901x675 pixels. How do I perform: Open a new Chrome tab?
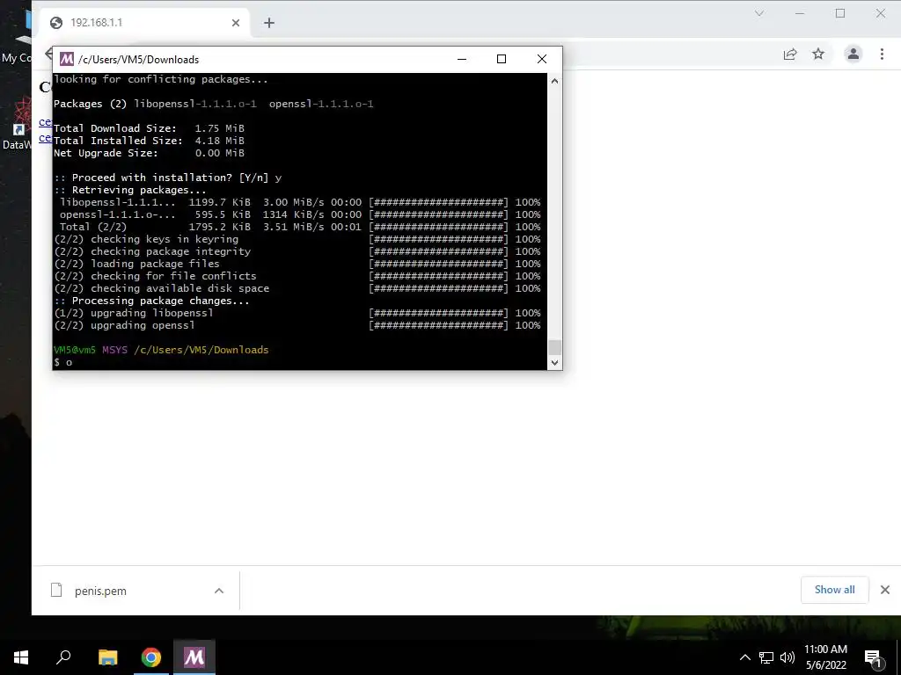(x=269, y=23)
